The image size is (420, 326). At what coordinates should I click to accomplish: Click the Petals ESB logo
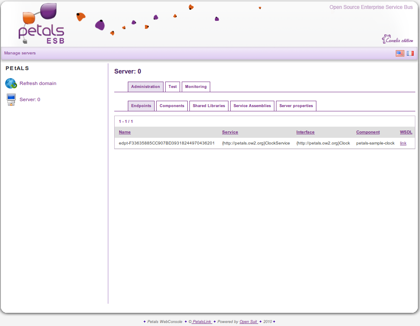pyautogui.click(x=42, y=24)
